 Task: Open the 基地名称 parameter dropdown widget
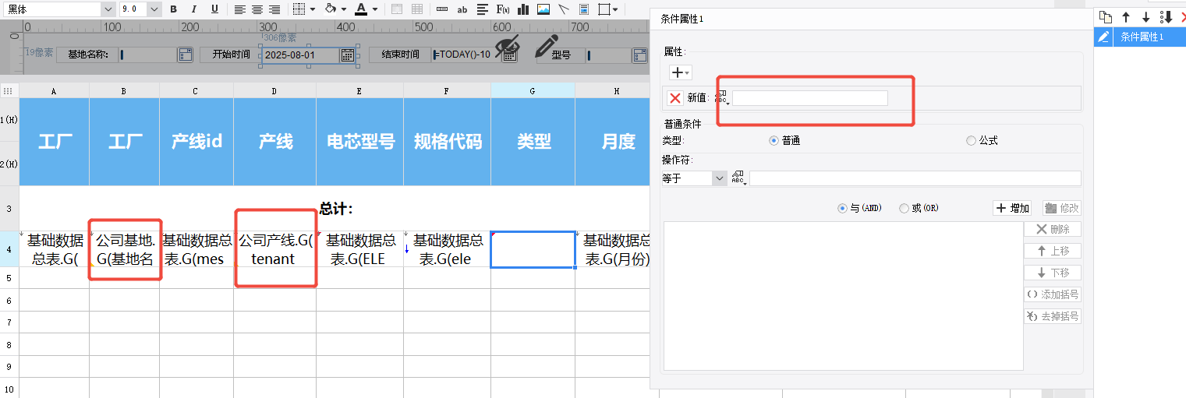coord(186,55)
